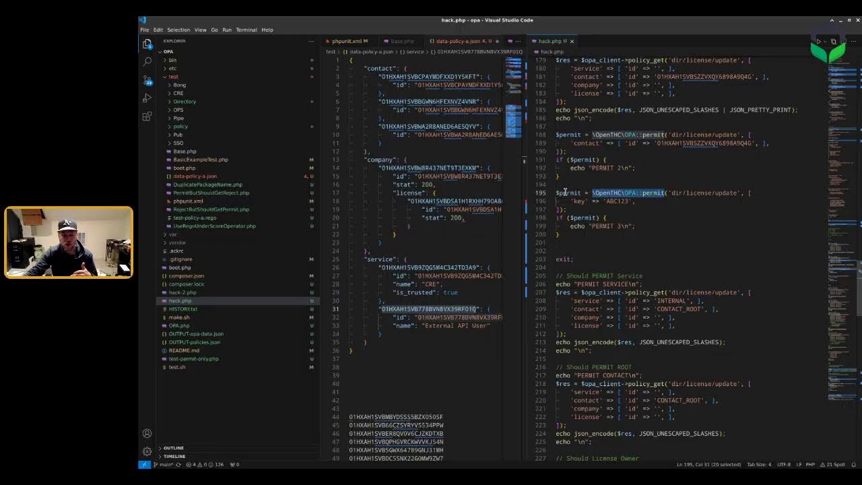Click the notifications bell in the status bar
This screenshot has width=862, height=485.
853,464
